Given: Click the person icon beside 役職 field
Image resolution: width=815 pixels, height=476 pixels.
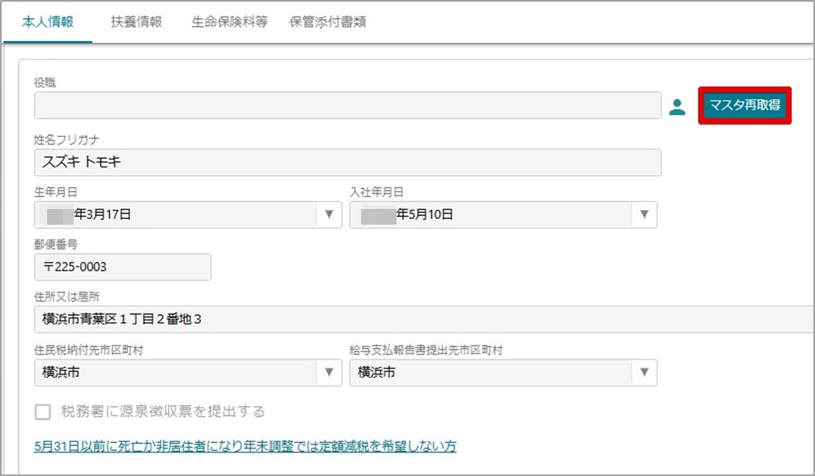Looking at the screenshot, I should click(677, 107).
